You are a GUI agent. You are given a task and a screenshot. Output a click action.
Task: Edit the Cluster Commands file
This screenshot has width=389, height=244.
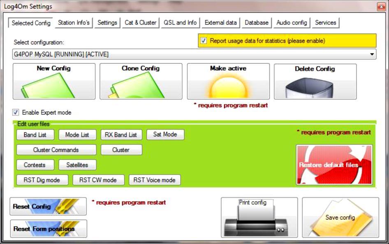coord(56,150)
